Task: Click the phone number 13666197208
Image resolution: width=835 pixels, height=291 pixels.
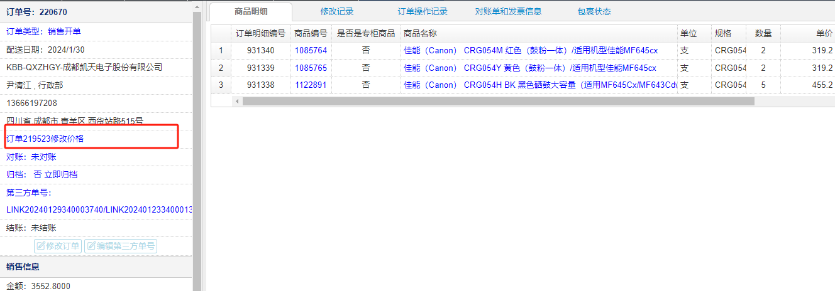Action: [x=31, y=103]
